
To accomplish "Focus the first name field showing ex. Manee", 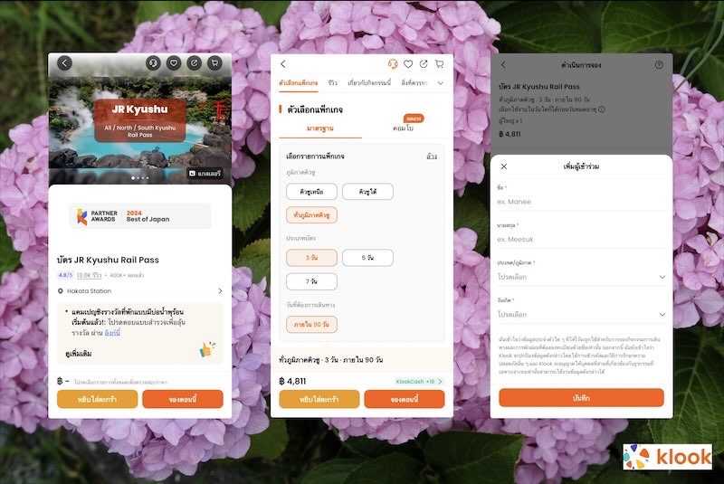I will (x=581, y=202).
